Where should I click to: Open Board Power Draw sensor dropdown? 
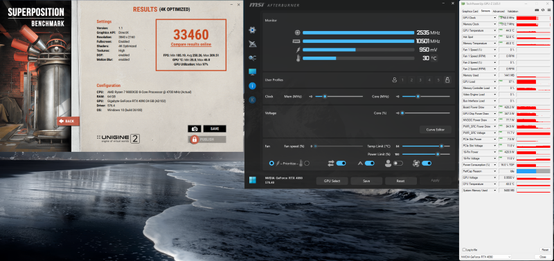coord(495,107)
